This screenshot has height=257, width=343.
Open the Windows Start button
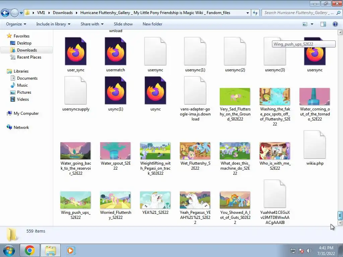click(9, 250)
